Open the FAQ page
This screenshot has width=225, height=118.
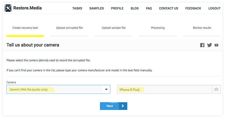[x=149, y=8]
